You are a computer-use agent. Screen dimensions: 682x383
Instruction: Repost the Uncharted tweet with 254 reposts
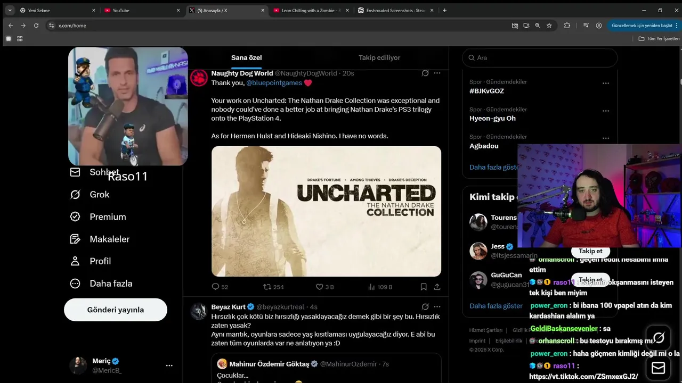click(267, 287)
